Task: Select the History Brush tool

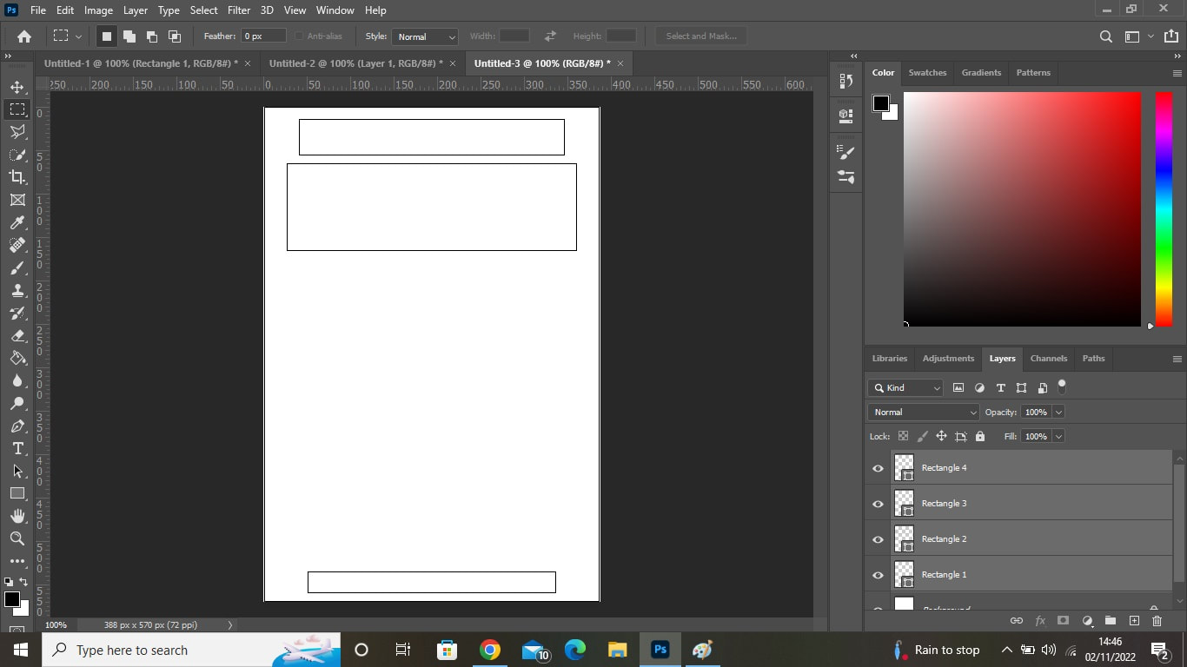Action: [17, 313]
